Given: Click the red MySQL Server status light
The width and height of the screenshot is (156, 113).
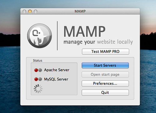Looking at the screenshot, I should (36, 79).
